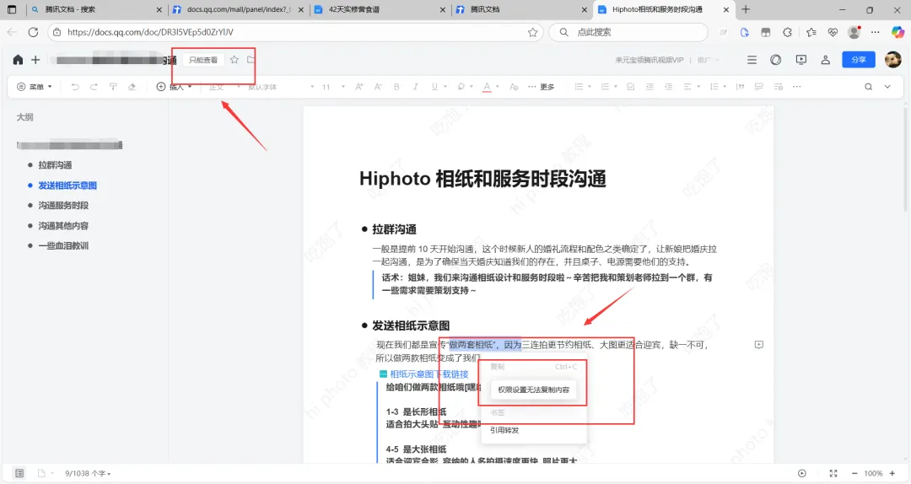
Task: Click the more options ellipsis at toolbar end
Action: (x=796, y=87)
